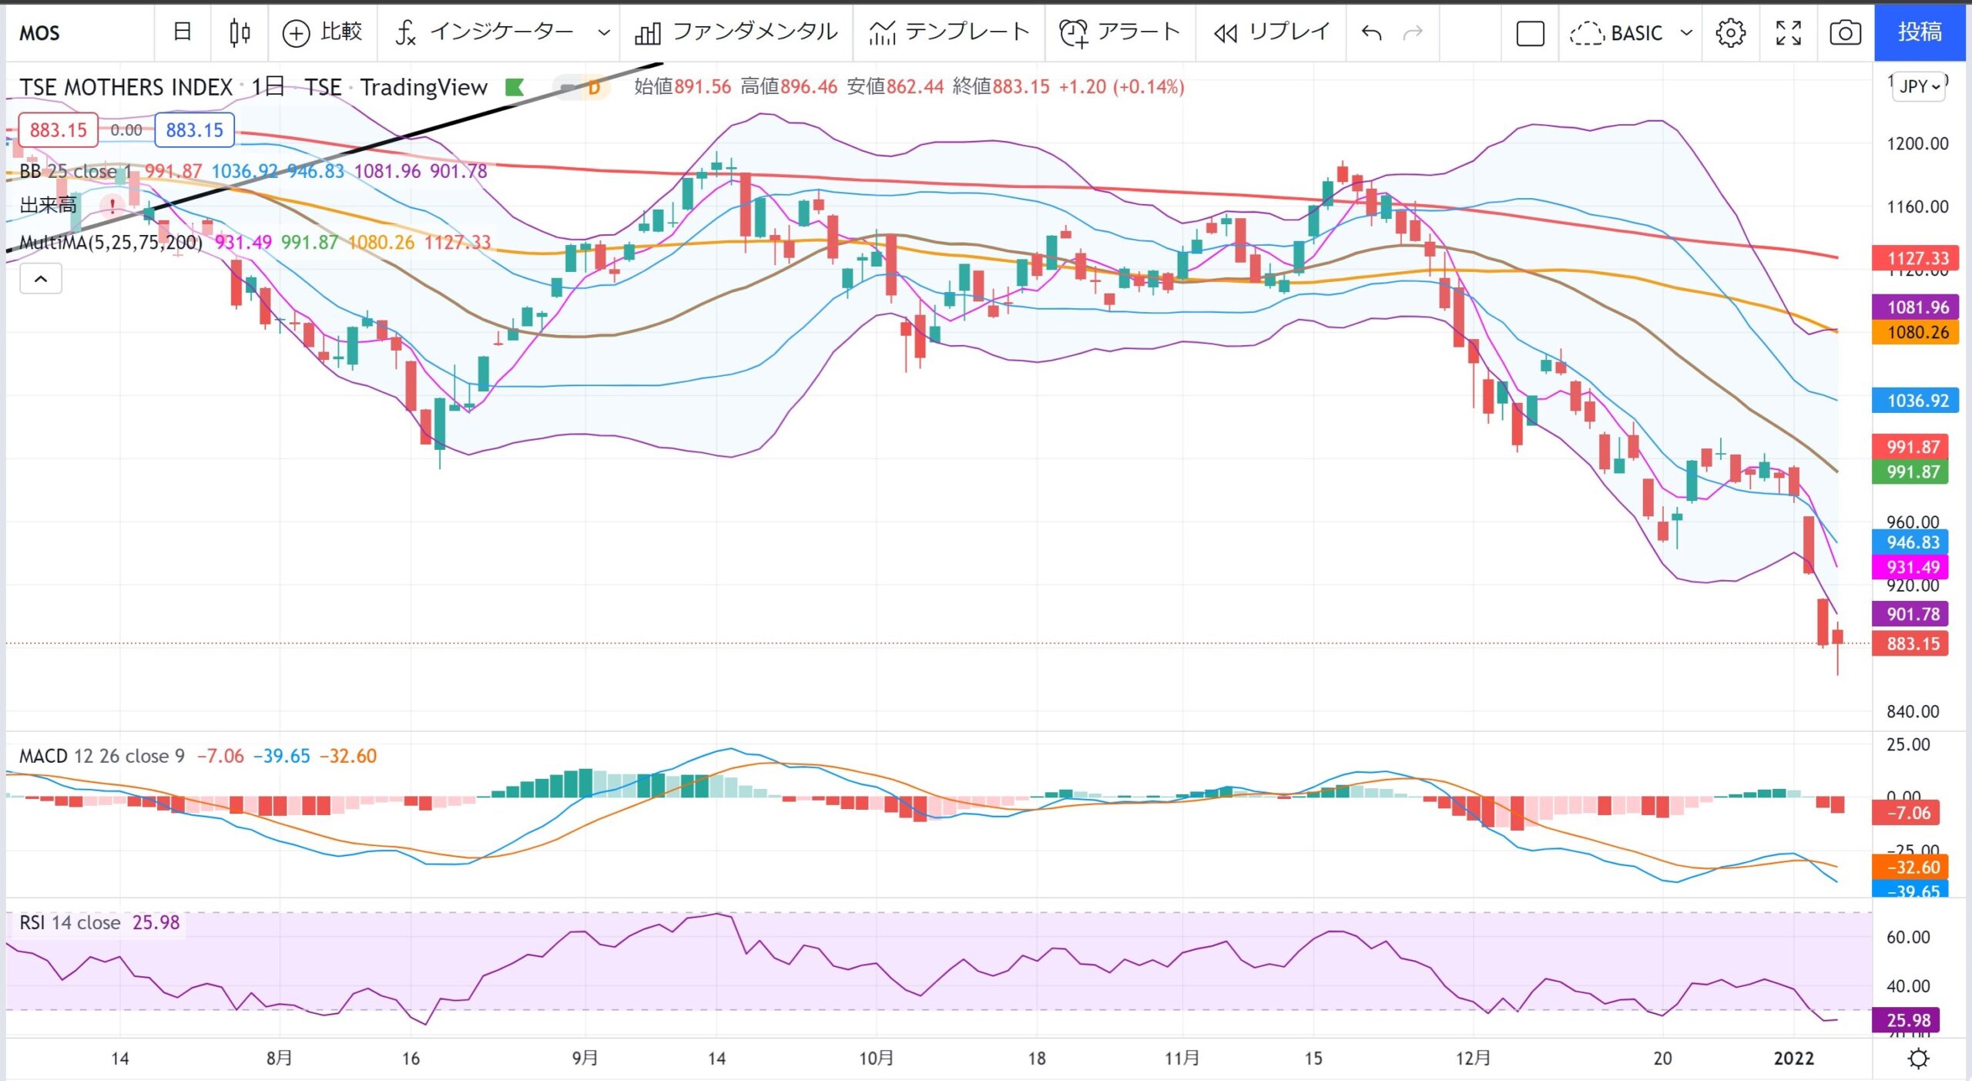Open the JPY currency dropdown

coord(1919,86)
